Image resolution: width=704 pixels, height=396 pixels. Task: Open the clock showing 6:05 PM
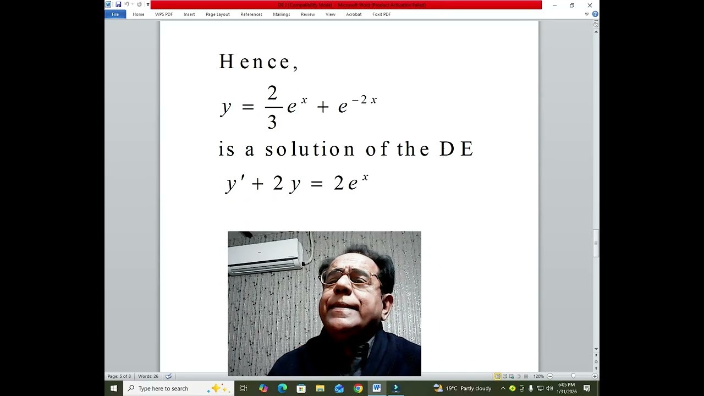(x=566, y=388)
